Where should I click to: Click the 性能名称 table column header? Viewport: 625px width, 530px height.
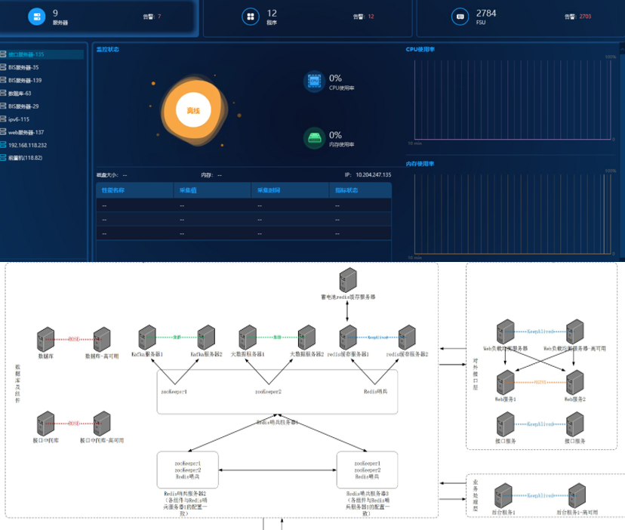[x=113, y=190]
